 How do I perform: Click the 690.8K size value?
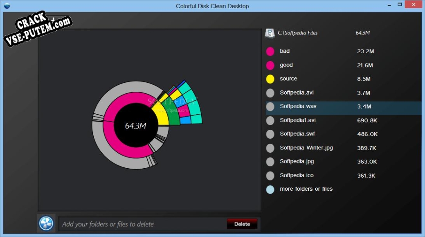(x=367, y=120)
